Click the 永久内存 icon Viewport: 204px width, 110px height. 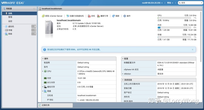[45, 82]
